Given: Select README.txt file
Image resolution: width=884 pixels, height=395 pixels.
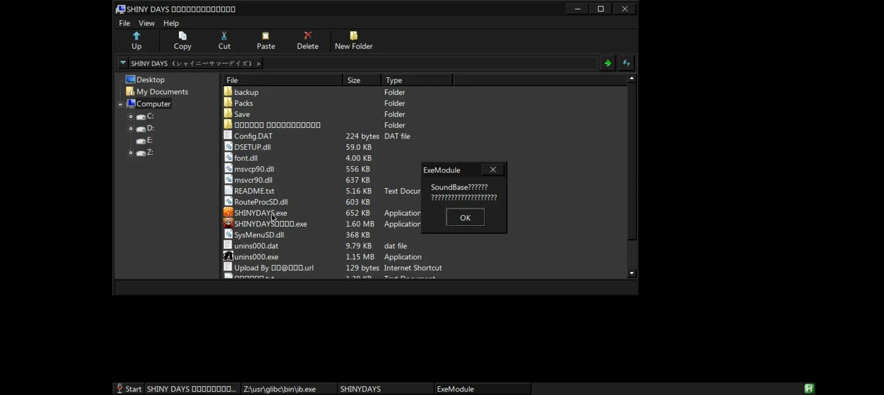Looking at the screenshot, I should pyautogui.click(x=254, y=191).
